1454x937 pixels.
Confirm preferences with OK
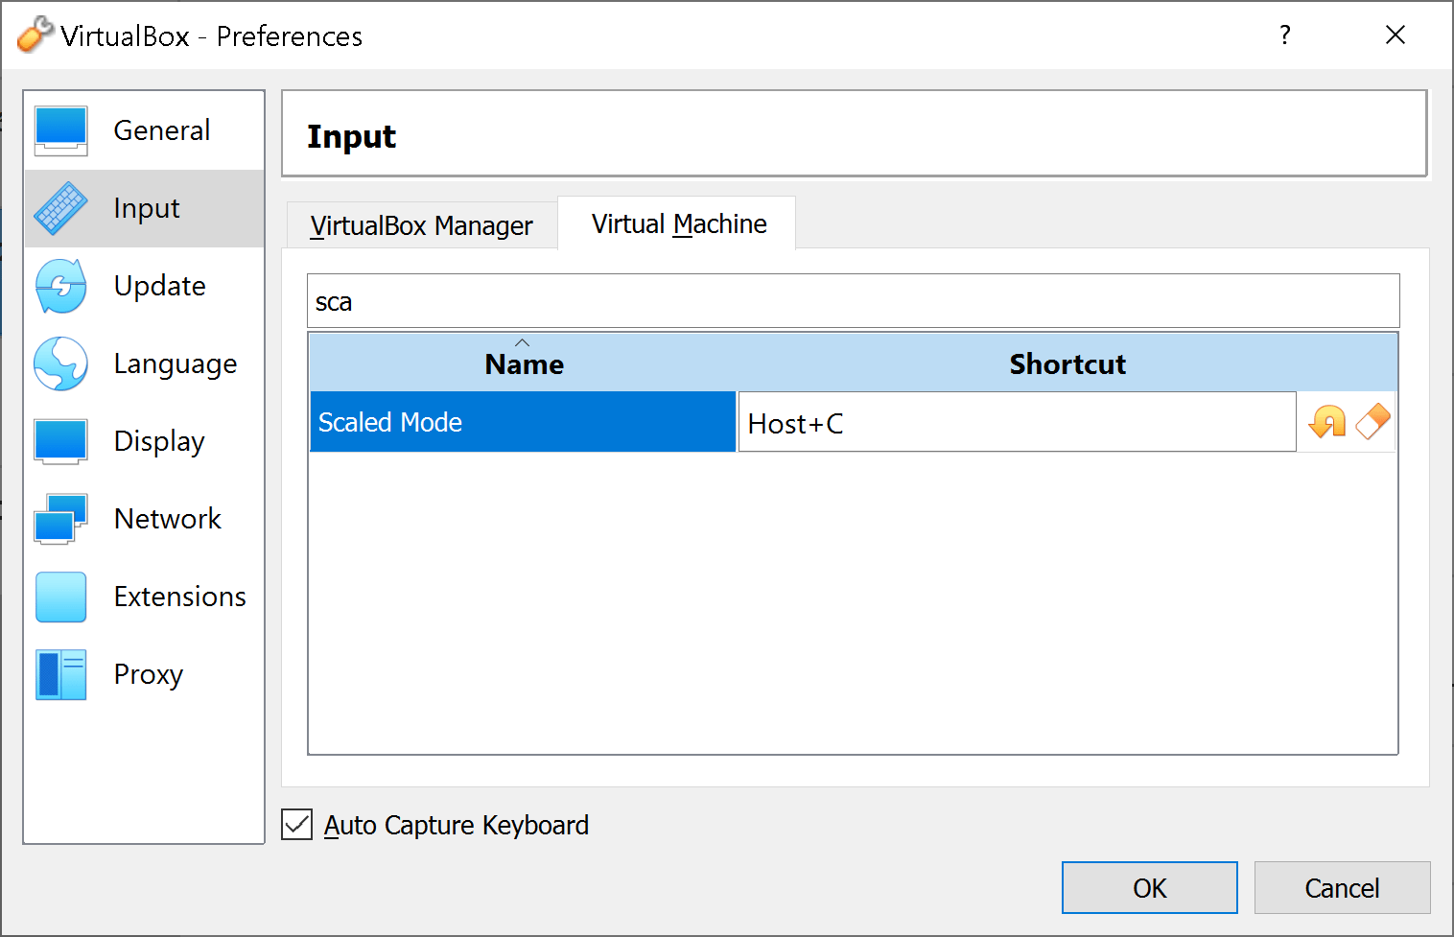(1149, 887)
